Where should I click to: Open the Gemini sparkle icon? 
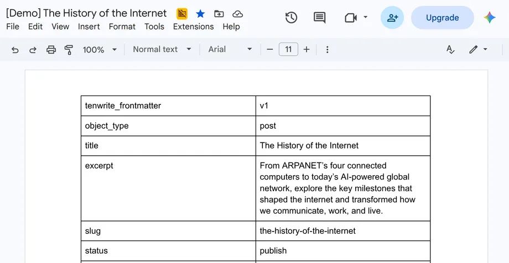[x=490, y=18]
